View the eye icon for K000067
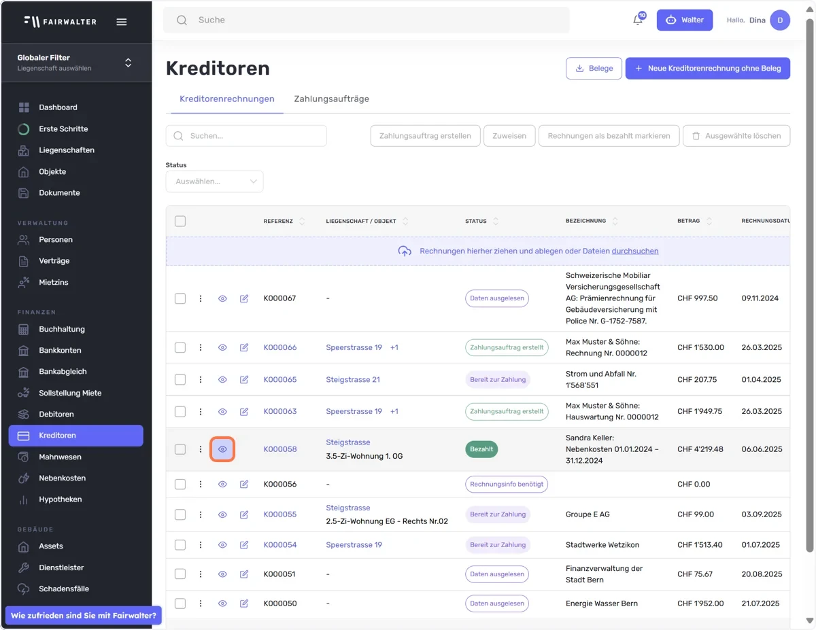The width and height of the screenshot is (816, 630). [x=222, y=298]
